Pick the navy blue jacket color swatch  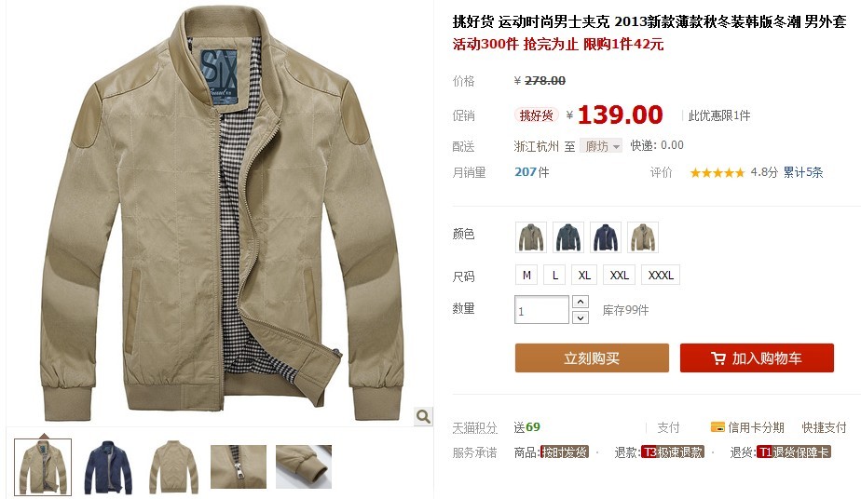pos(606,236)
